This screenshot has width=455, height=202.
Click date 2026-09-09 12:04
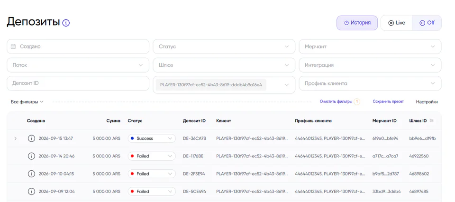point(56,192)
